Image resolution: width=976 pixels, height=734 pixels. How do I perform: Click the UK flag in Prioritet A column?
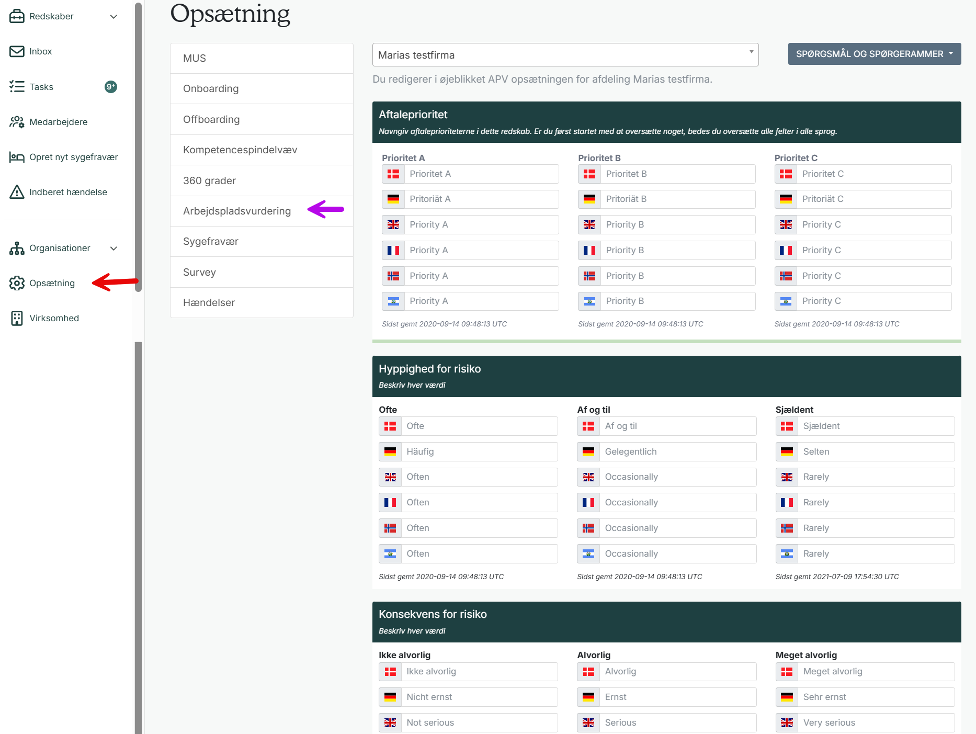tap(393, 224)
